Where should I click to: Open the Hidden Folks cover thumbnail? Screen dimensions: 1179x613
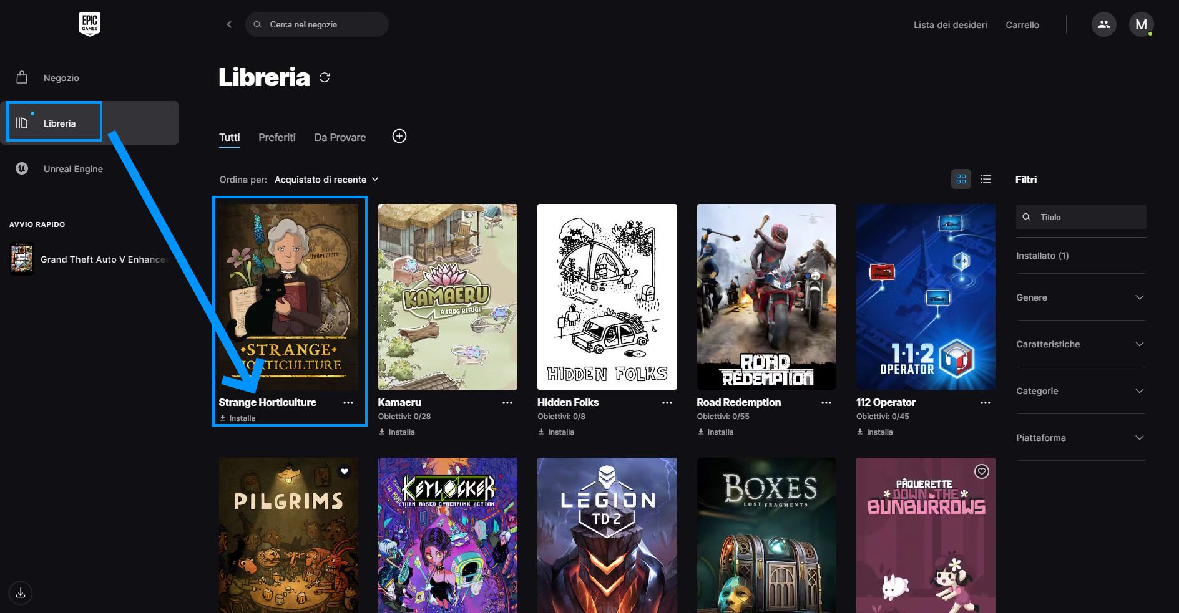click(x=607, y=297)
